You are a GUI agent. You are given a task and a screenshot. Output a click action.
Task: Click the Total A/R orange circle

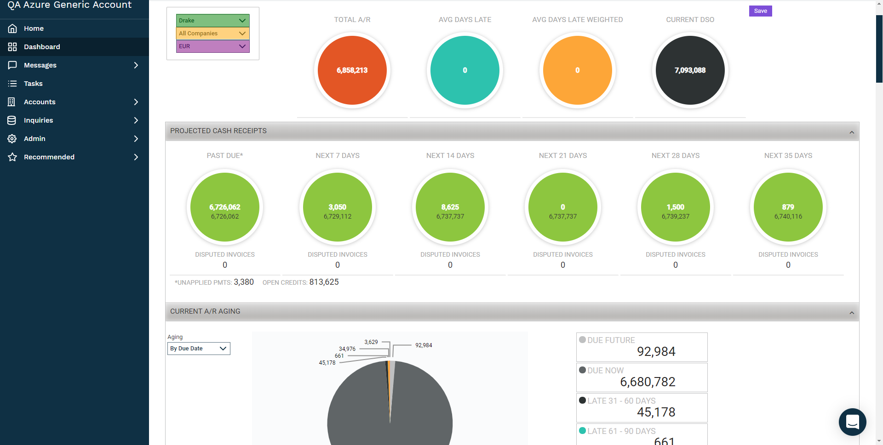pyautogui.click(x=352, y=70)
